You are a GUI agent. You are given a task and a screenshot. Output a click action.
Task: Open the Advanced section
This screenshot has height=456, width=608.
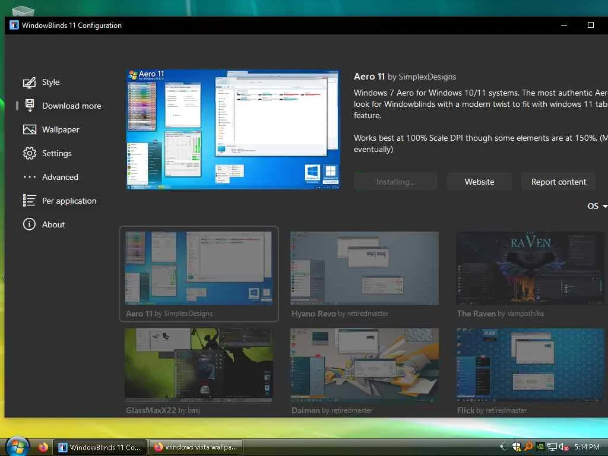[60, 177]
